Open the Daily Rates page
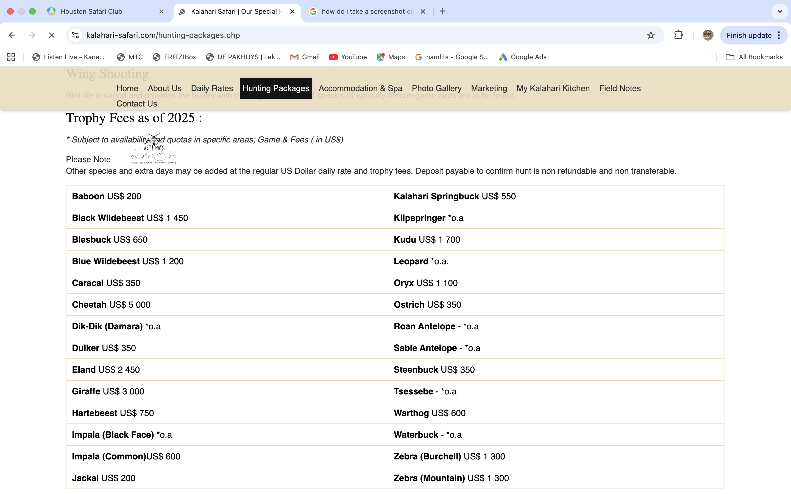This screenshot has height=494, width=791. (x=212, y=88)
